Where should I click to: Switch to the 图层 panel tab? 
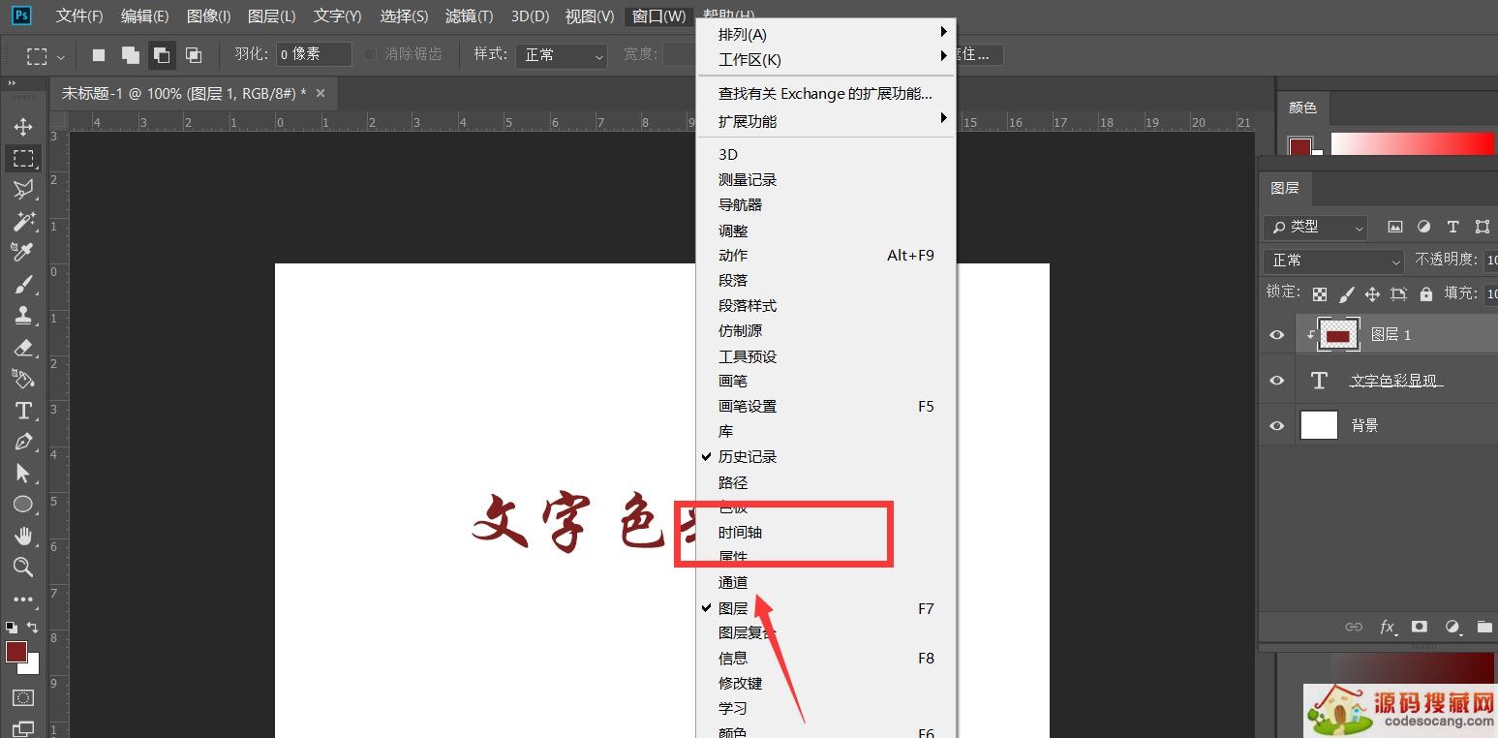click(x=1285, y=188)
